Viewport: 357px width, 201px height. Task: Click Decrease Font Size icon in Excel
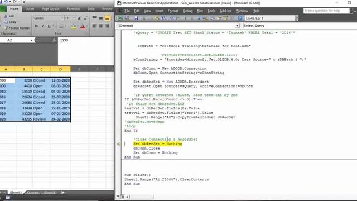[x=85, y=18]
